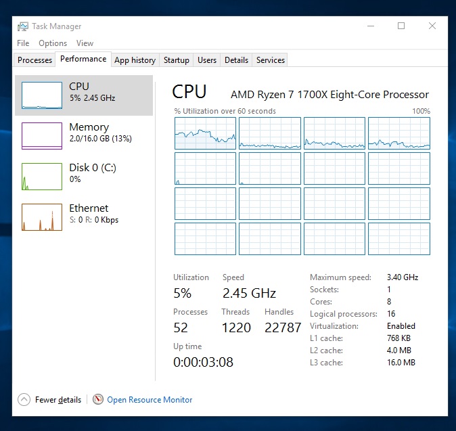456x431 pixels.
Task: Click the L2 cache 4.0 MB value
Action: click(399, 350)
